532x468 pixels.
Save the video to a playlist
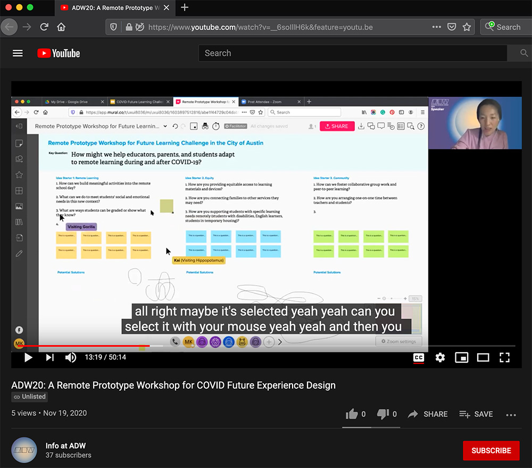click(x=476, y=414)
